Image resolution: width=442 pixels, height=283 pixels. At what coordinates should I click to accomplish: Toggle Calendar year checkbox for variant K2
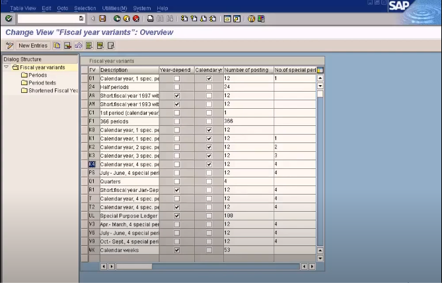point(209,147)
